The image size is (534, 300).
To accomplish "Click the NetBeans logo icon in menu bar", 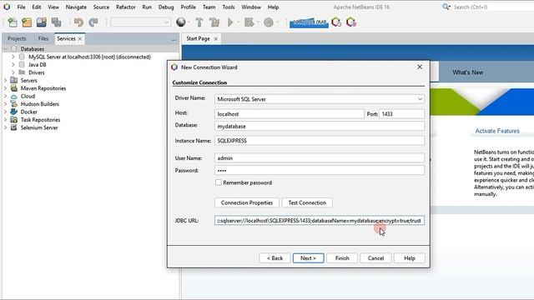I will pos(7,7).
